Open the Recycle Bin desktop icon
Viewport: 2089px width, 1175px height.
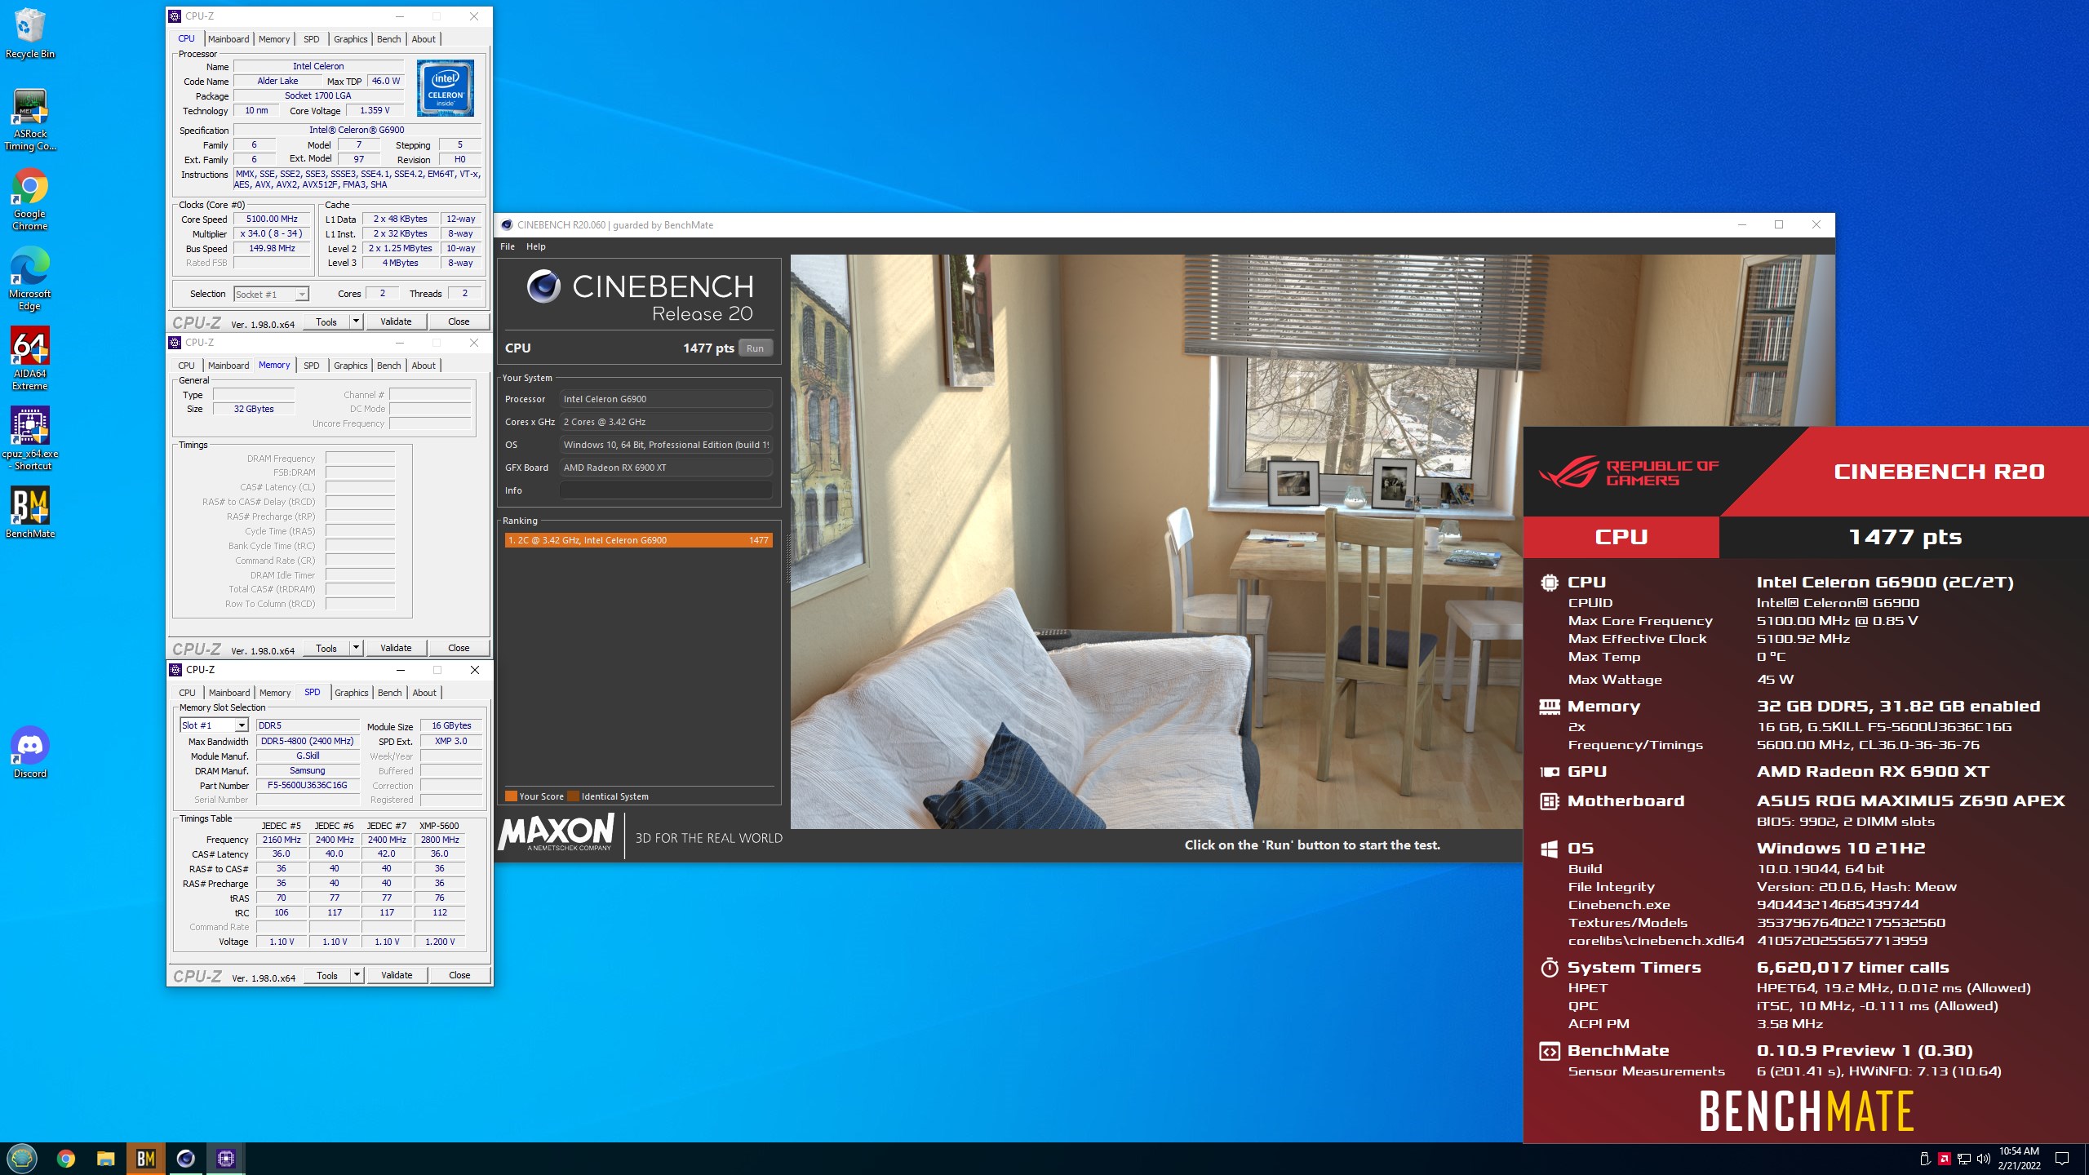tap(30, 33)
